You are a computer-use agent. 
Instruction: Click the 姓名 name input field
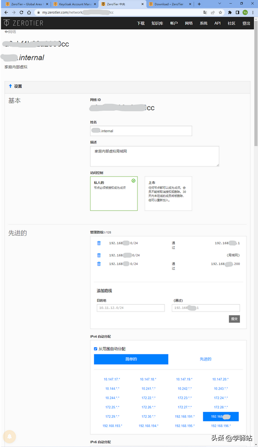(141, 131)
